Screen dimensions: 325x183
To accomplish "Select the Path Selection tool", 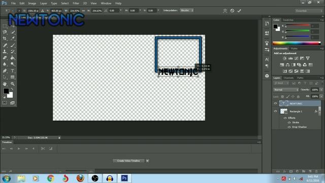I will [x=5, y=77].
